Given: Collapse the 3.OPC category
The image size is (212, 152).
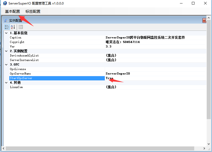Looking at the screenshot, I should 6,65.
